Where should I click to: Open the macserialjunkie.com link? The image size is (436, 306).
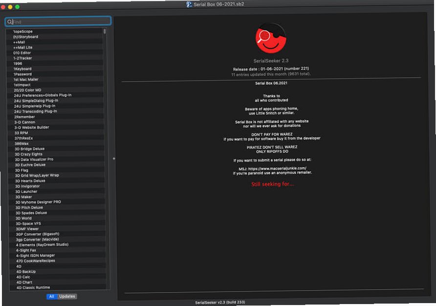(277, 168)
